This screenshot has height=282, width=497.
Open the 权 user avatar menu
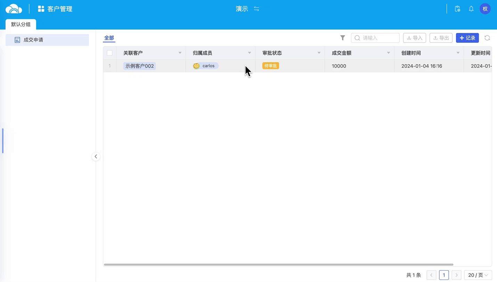point(485,9)
